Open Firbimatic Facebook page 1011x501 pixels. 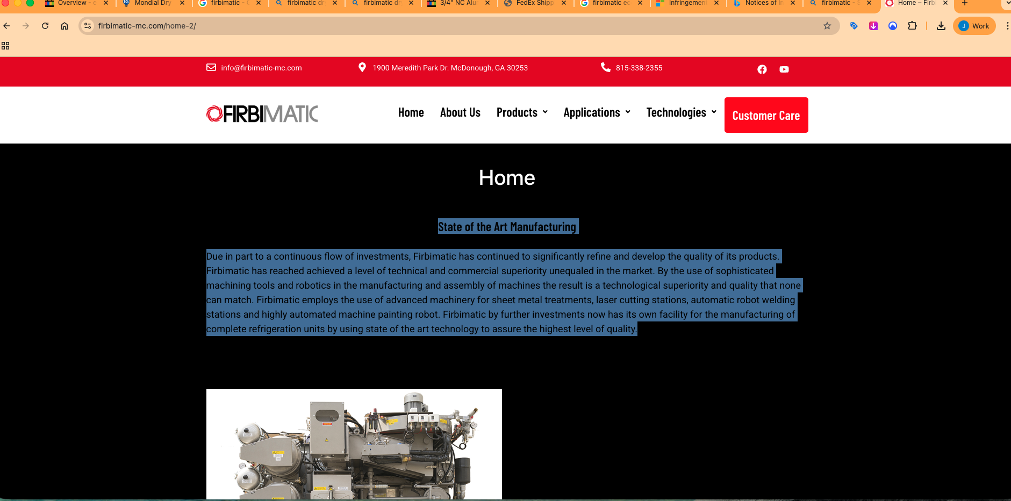(x=762, y=69)
